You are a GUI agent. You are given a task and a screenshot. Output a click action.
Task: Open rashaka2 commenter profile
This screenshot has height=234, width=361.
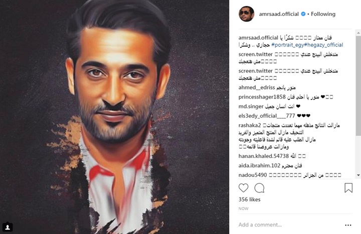[x=250, y=125]
